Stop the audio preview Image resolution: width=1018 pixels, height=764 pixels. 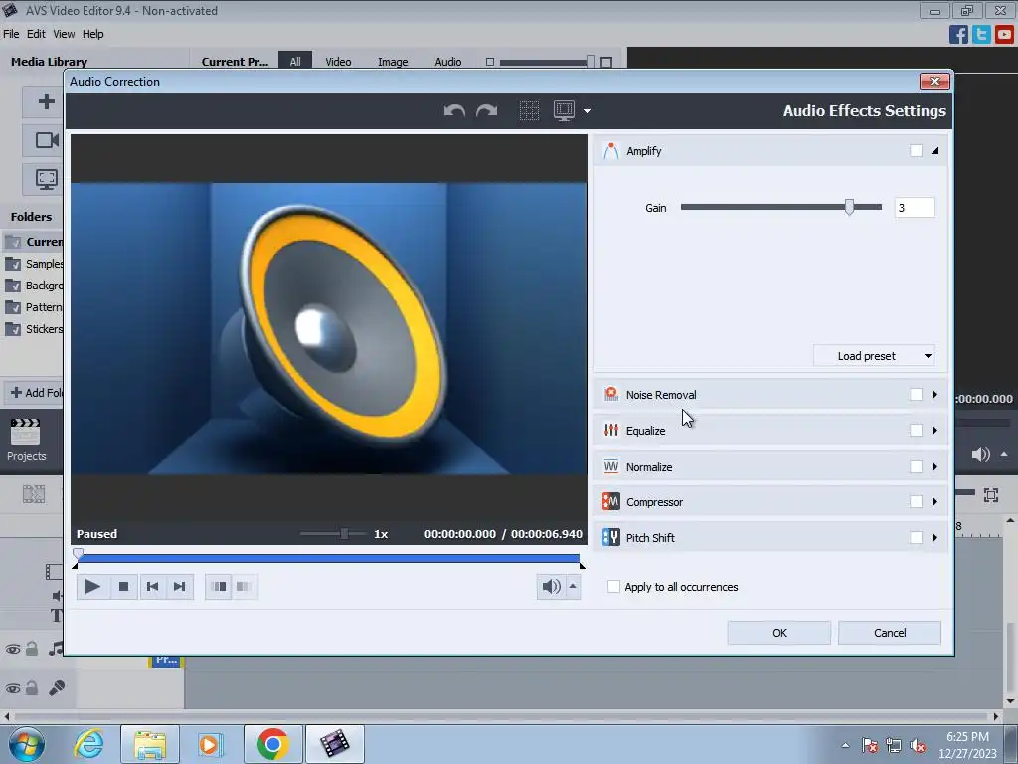(123, 587)
